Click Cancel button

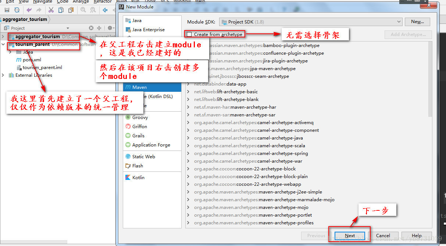click(x=383, y=236)
